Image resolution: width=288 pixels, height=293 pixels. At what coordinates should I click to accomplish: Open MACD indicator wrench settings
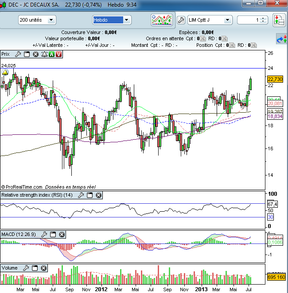tap(44, 234)
